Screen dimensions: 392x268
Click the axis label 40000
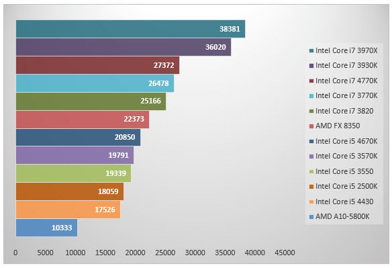tap(255, 253)
